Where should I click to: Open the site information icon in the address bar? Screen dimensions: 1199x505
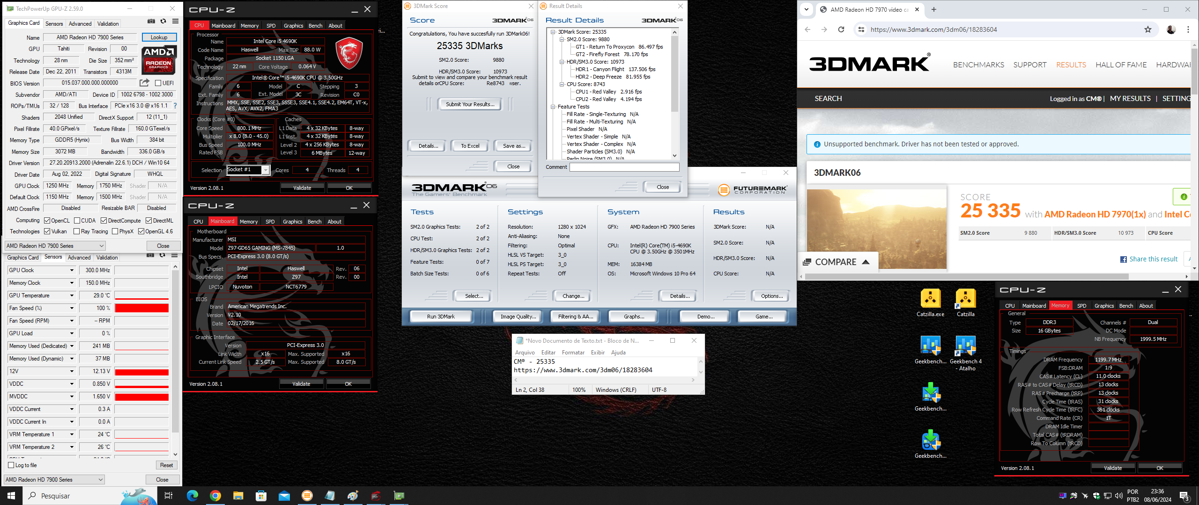[x=861, y=29]
